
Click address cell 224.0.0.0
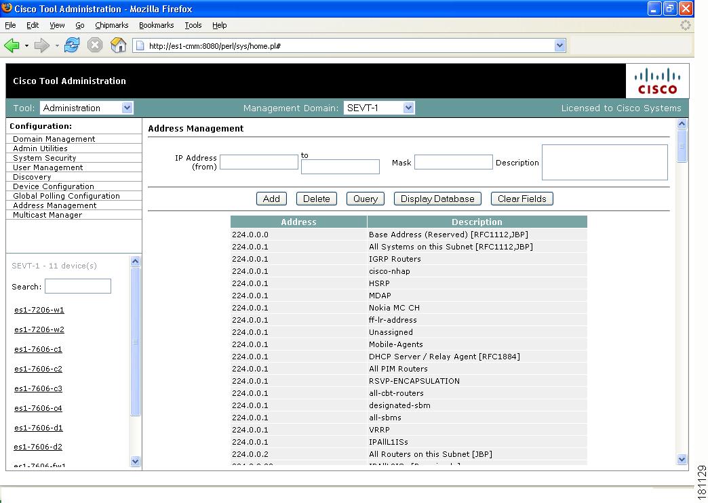[x=298, y=235]
